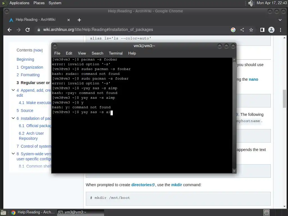Screen dimensions: 288x216
Task: Open the nano link
Action: click(253, 79)
